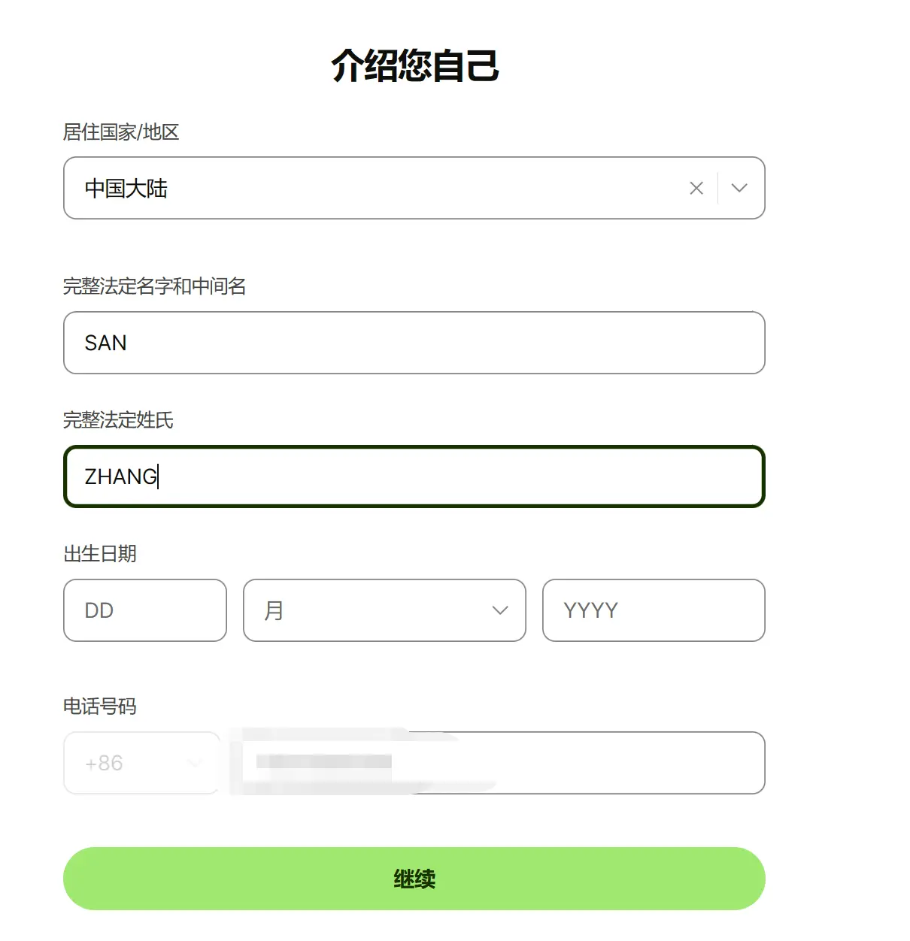This screenshot has height=941, width=910.
Task: Click the 出生日期 label
Action: coord(100,554)
